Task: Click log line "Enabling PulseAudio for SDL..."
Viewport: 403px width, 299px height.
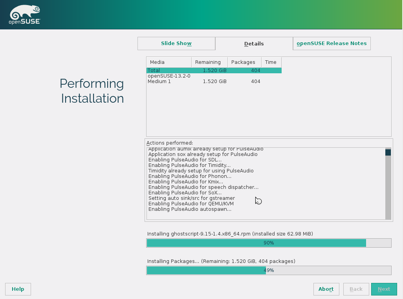Action: tap(185, 160)
